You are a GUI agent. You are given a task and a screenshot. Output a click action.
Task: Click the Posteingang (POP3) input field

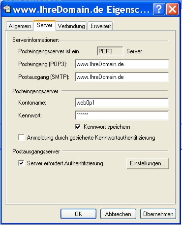(122, 64)
